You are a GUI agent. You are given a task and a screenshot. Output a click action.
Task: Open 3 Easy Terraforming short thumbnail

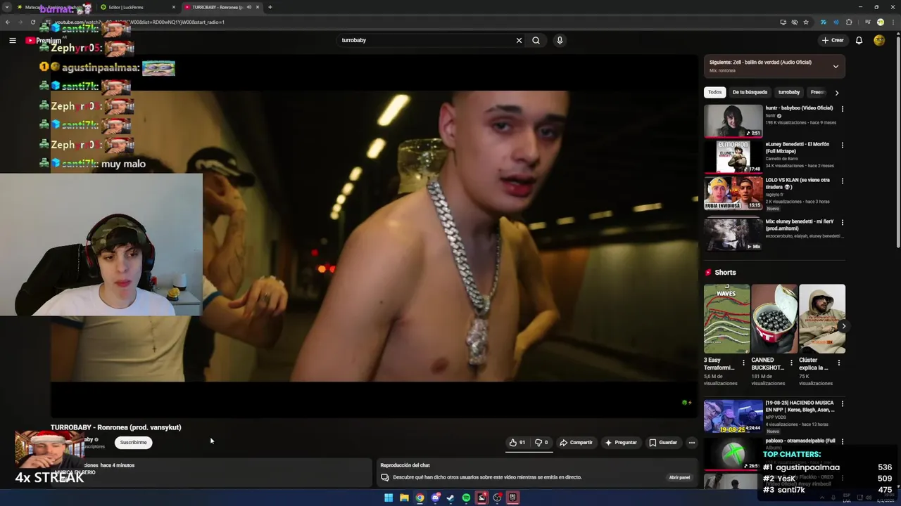tap(726, 318)
